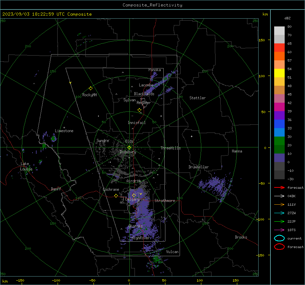The height and width of the screenshot is (285, 305).
Task: Click the red forecast arrow in legend
Action: 279,187
